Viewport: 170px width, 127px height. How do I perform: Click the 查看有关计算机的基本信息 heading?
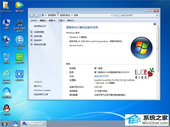82,28
